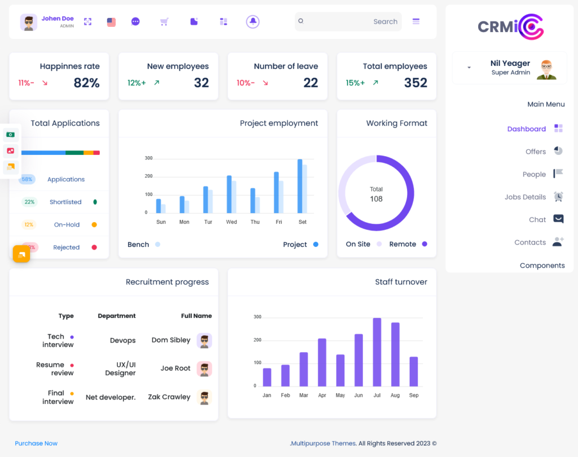Image resolution: width=578 pixels, height=457 pixels.
Task: Click the green money icon on side panel
Action: (11, 135)
